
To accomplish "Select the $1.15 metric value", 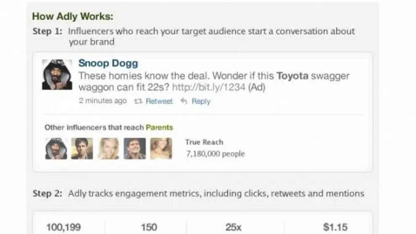I will coord(335,227).
